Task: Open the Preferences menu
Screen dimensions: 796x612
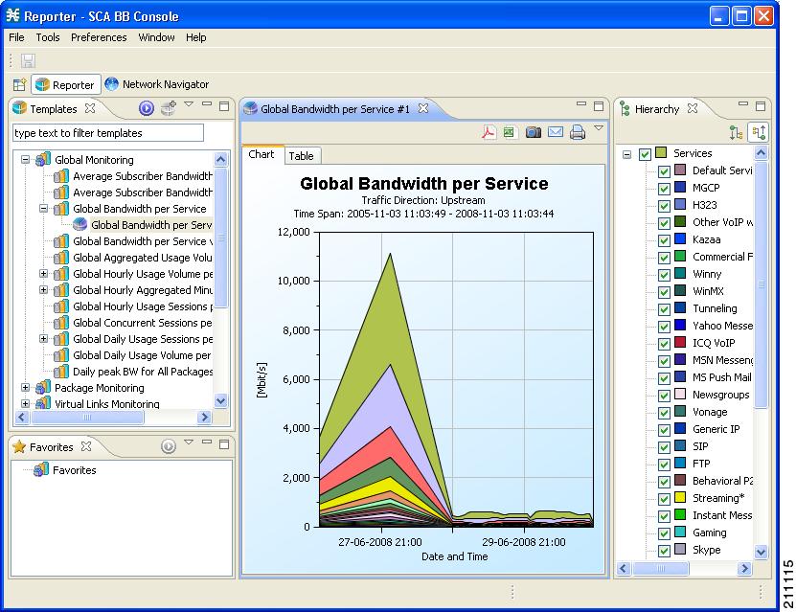Action: (99, 37)
